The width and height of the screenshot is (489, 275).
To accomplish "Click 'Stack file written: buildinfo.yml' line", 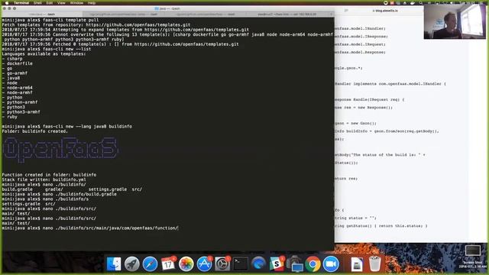I will click(x=44, y=180).
